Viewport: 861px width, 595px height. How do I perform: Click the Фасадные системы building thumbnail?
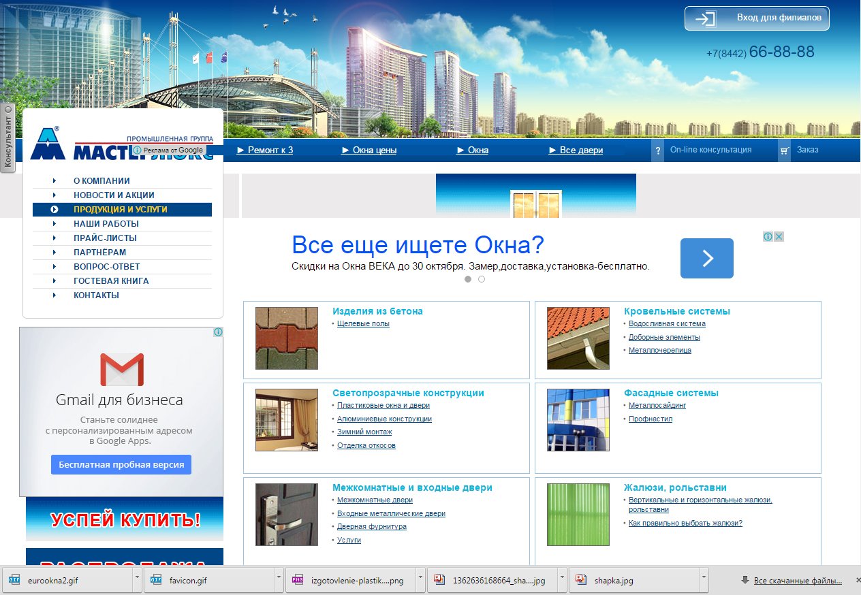coord(578,420)
